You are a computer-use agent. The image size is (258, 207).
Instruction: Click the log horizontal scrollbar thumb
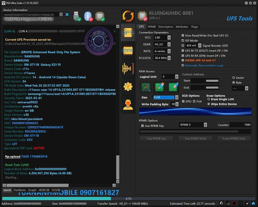(x=37, y=185)
